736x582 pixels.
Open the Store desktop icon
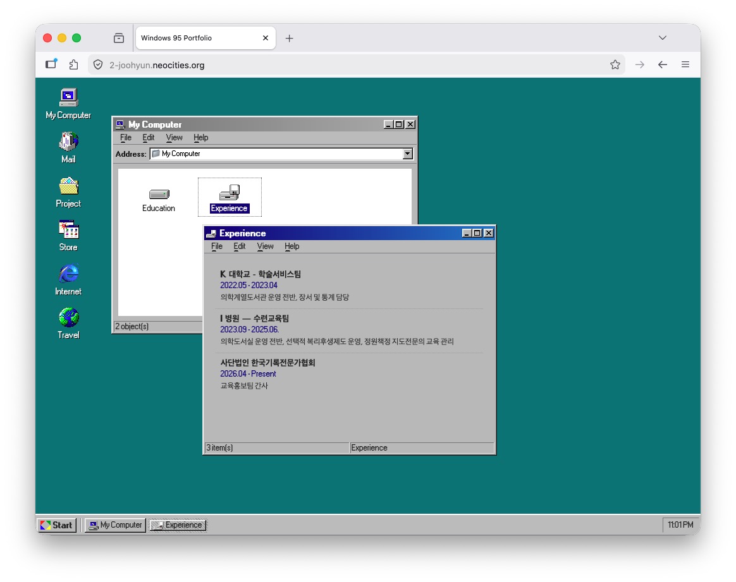coord(68,236)
